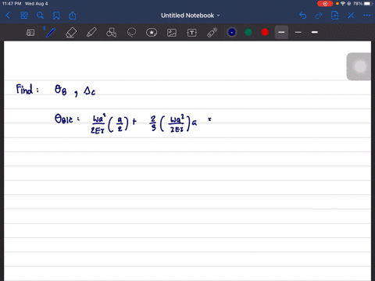Select the thinnest stroke thickness

coord(298,32)
